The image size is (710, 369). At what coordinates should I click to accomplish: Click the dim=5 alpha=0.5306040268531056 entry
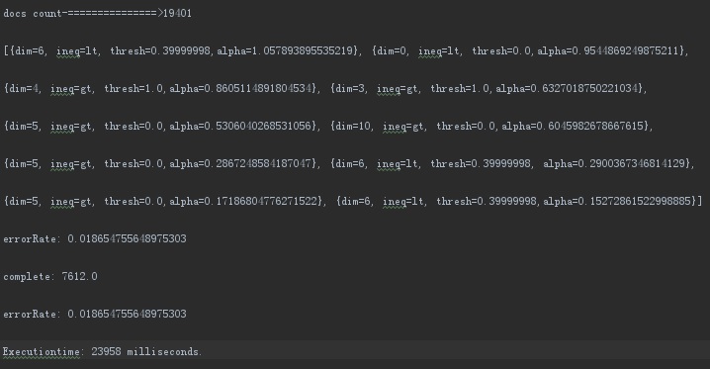pyautogui.click(x=161, y=126)
